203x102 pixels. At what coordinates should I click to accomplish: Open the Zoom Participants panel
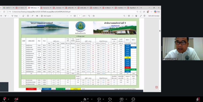[x=85, y=99]
